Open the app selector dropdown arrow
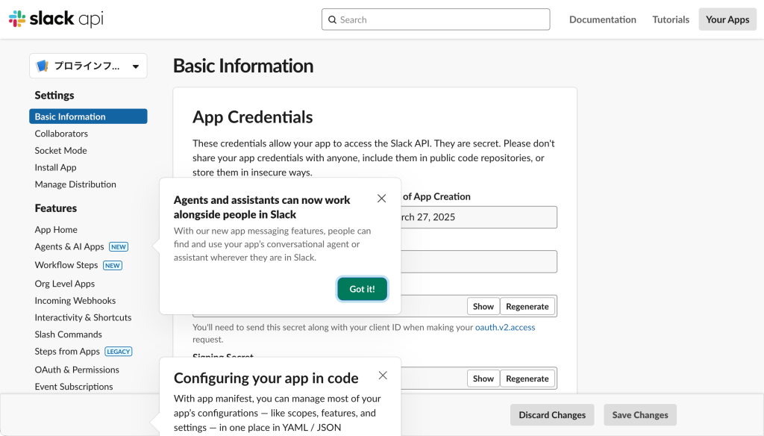764x436 pixels. 136,66
